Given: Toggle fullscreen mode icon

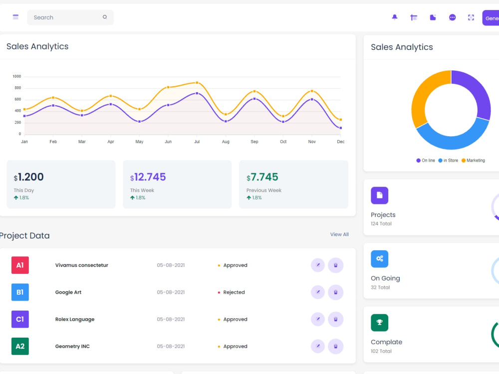Looking at the screenshot, I should 471,17.
